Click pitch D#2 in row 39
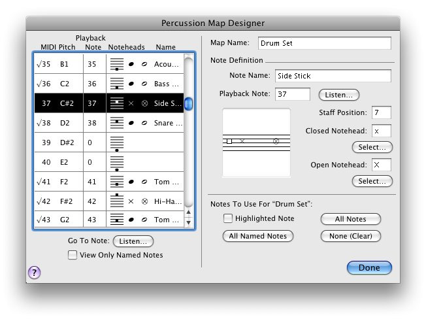Viewport: 426px width, 319px height. 67,143
